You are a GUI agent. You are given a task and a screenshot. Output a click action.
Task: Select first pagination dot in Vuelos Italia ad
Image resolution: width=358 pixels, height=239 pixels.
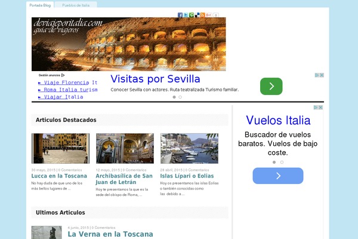(274, 162)
